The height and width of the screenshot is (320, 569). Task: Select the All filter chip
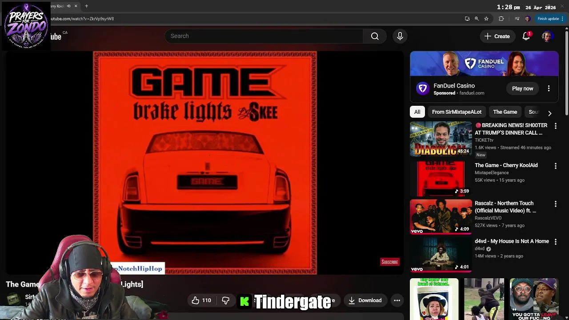click(x=417, y=112)
